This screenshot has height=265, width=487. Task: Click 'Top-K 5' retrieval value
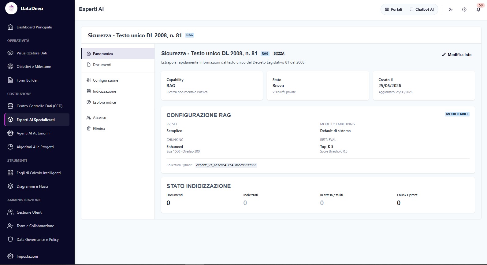coord(326,147)
